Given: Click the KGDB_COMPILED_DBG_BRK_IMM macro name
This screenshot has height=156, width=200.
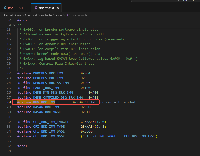Looking at the screenshot, I should (58, 98).
